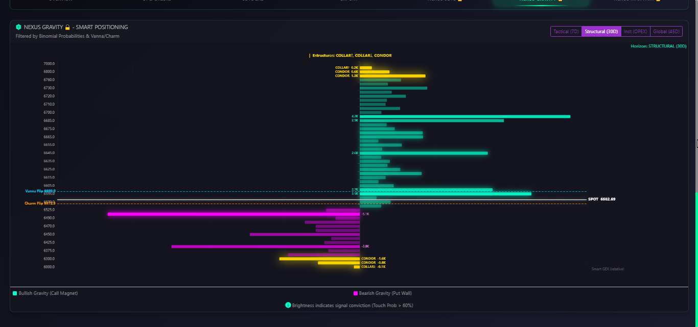Select the Structural (30D) horizon
This screenshot has height=327, width=698.
[x=601, y=32]
